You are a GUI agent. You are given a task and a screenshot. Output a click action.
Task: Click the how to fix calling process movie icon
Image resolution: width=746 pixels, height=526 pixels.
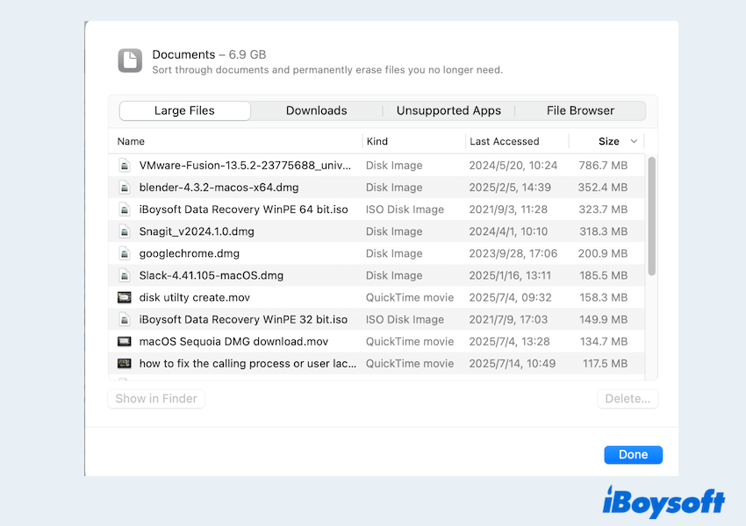(125, 363)
